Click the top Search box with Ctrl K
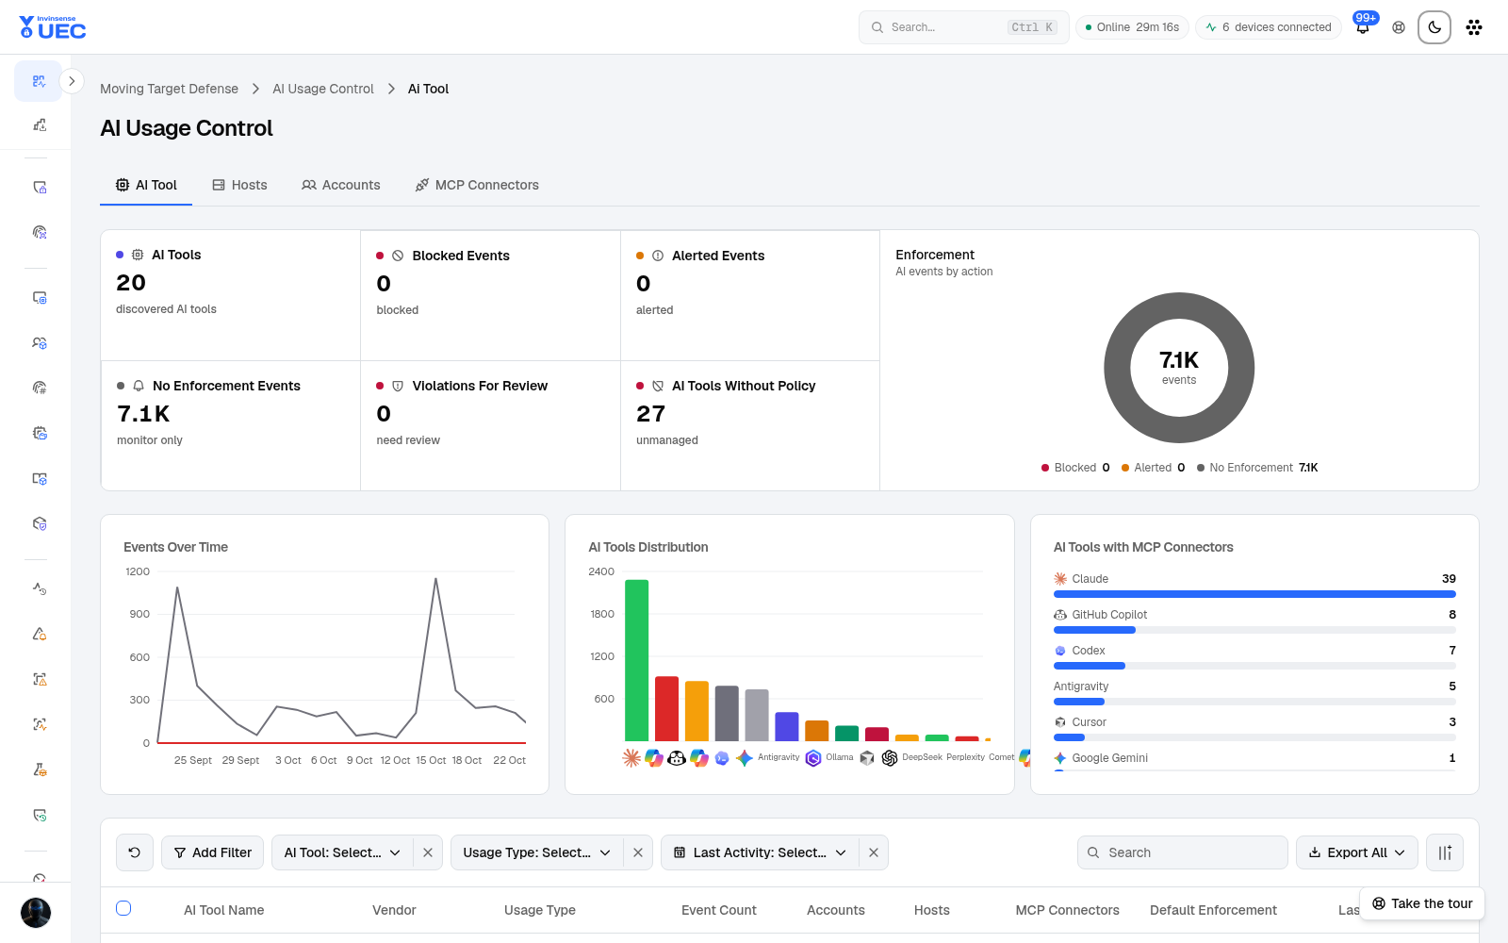This screenshot has height=943, width=1508. 963,27
